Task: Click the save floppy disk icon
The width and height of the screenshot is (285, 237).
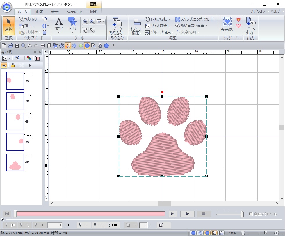Action: tap(17, 45)
